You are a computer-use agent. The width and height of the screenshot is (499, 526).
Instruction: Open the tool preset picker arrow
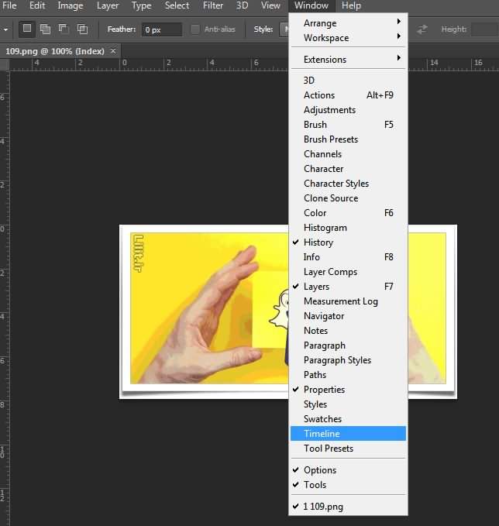click(5, 29)
